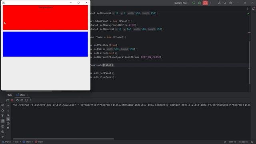Click the setBackground(Color.BLUE) line
The width and height of the screenshot is (256, 144).
(x=114, y=25)
